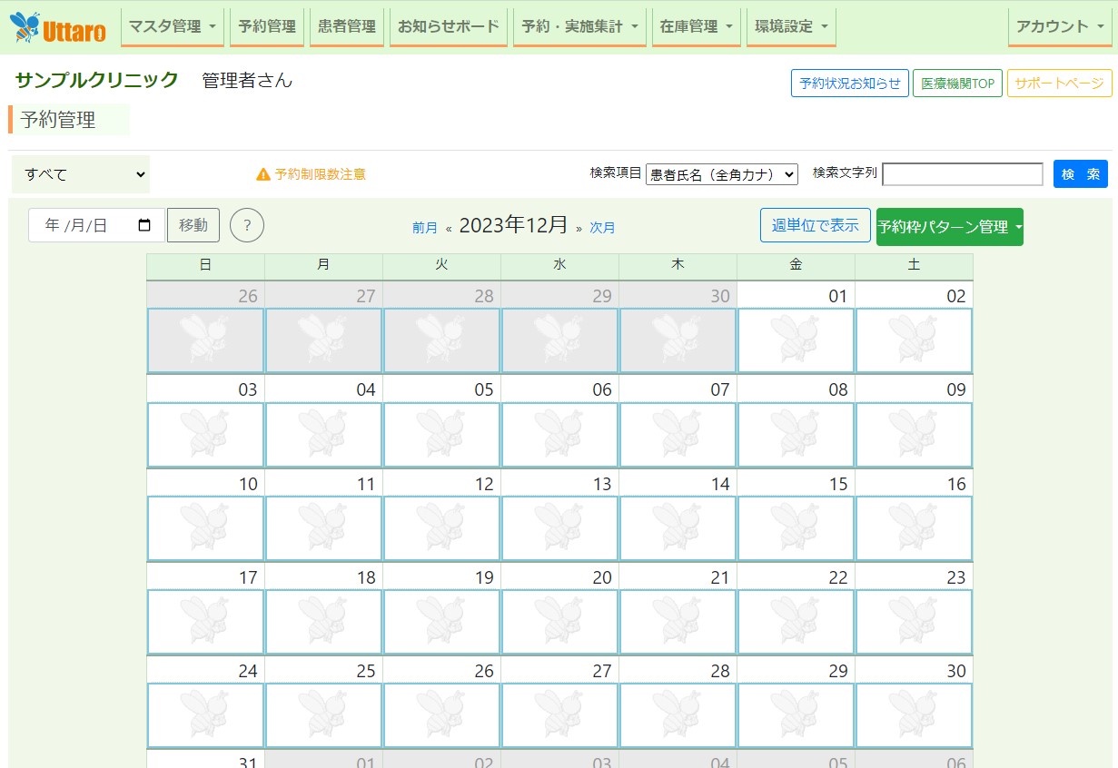Screen dimensions: 1118x768
Task: Click the bee cell for December 27
Action: (559, 715)
